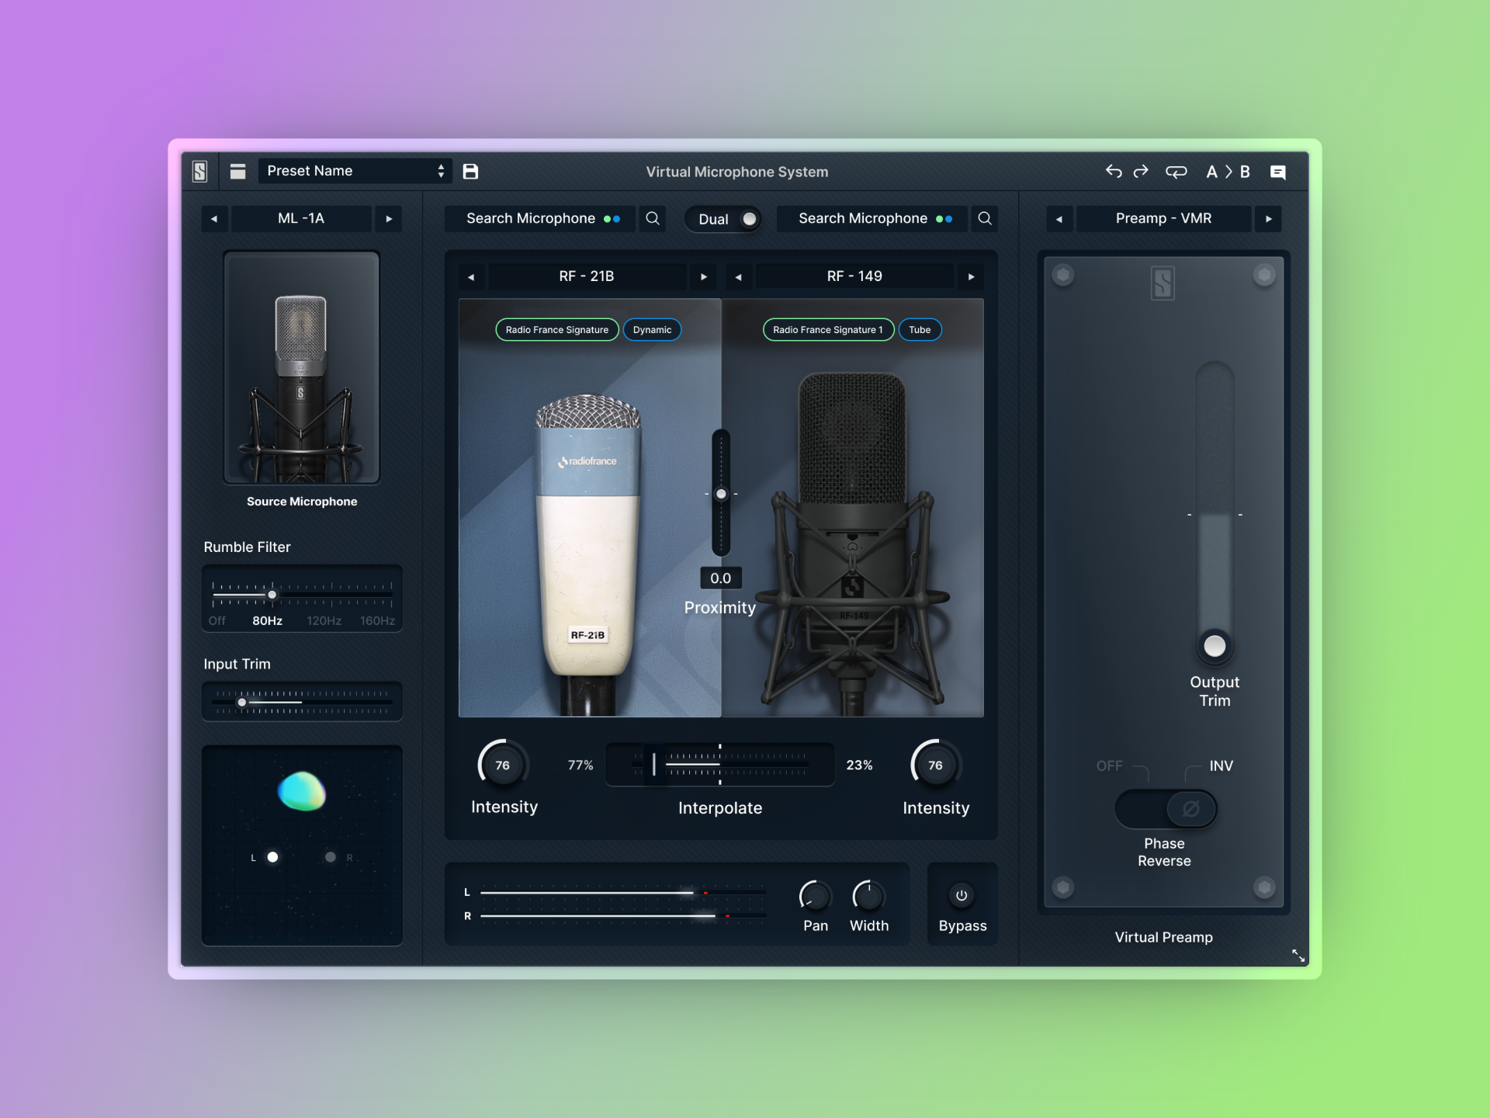Viewport: 1490px width, 1118px height.
Task: Open the preset browser list icon
Action: click(237, 172)
